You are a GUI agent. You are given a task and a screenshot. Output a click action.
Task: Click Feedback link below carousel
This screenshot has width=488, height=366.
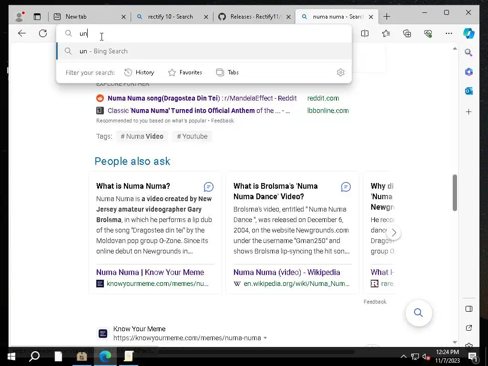(375, 302)
